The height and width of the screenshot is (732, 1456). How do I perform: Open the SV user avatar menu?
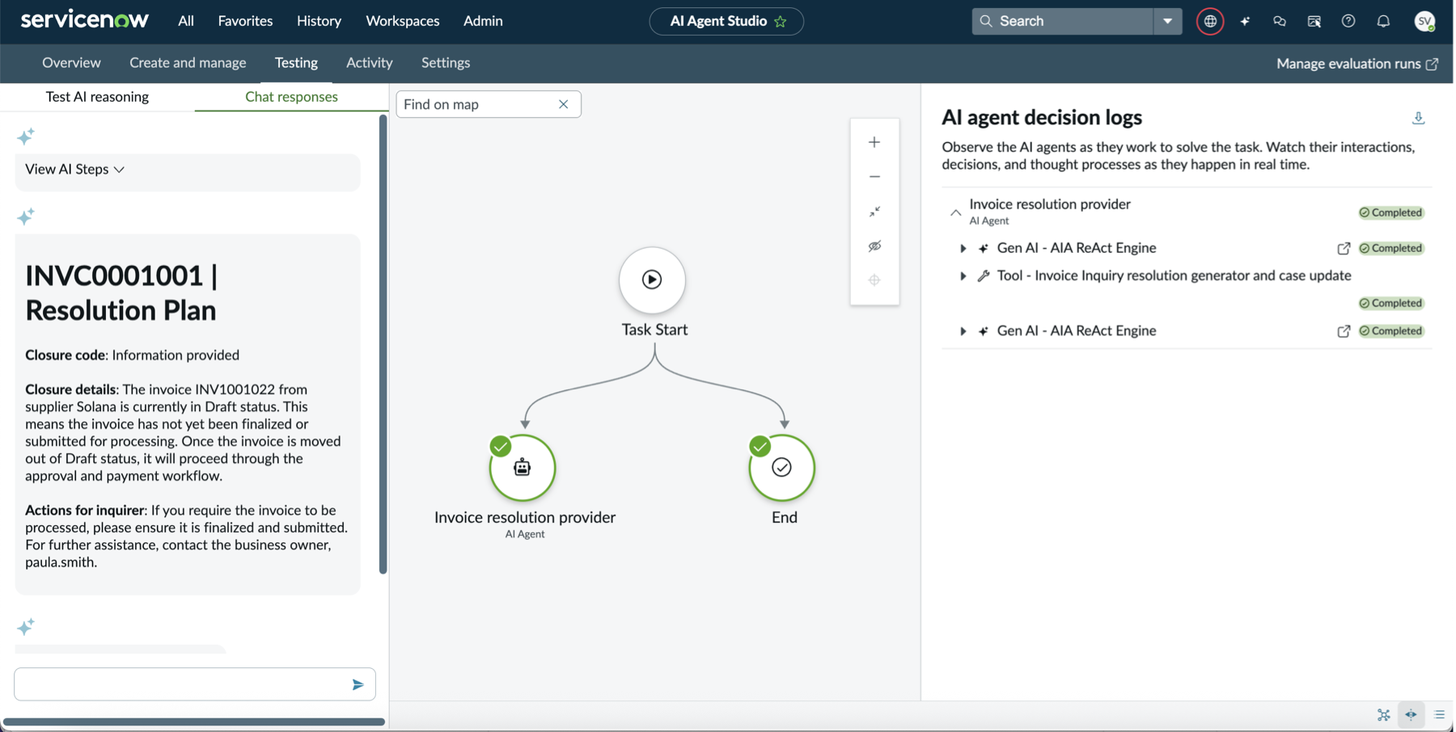(1424, 22)
